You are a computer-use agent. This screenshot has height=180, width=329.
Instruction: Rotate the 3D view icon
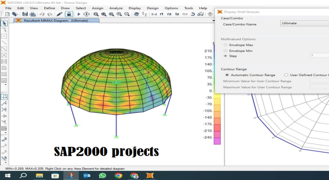(x=193, y=14)
